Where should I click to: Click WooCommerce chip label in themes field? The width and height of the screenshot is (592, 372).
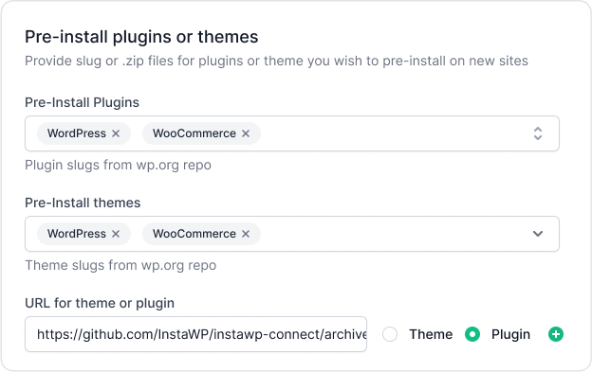coord(194,234)
